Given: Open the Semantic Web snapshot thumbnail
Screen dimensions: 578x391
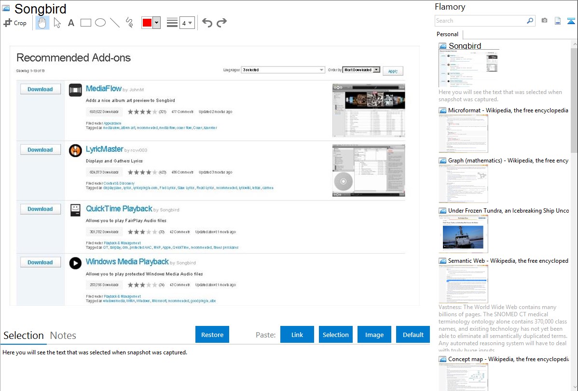Looking at the screenshot, I should pos(463,284).
